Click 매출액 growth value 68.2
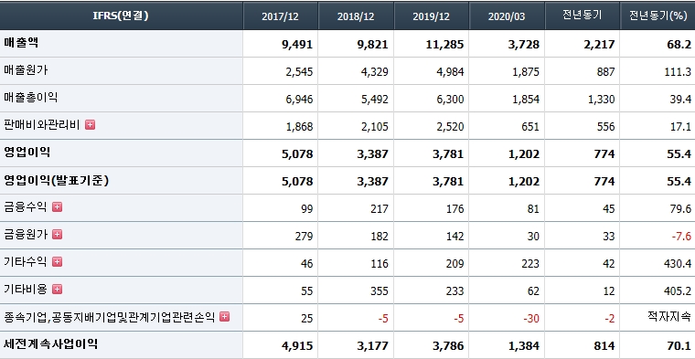Viewport: 695px width, 359px height. (680, 44)
